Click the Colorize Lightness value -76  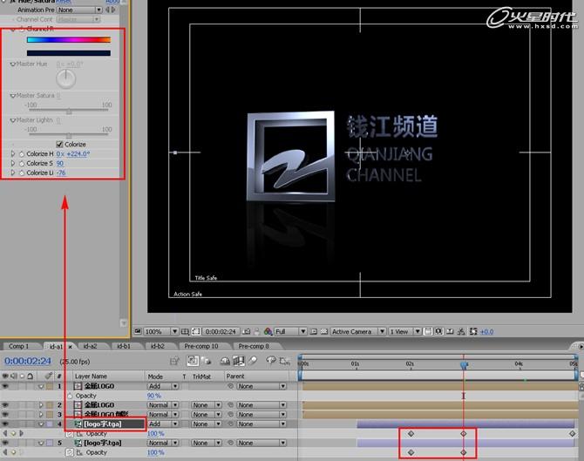(x=61, y=173)
